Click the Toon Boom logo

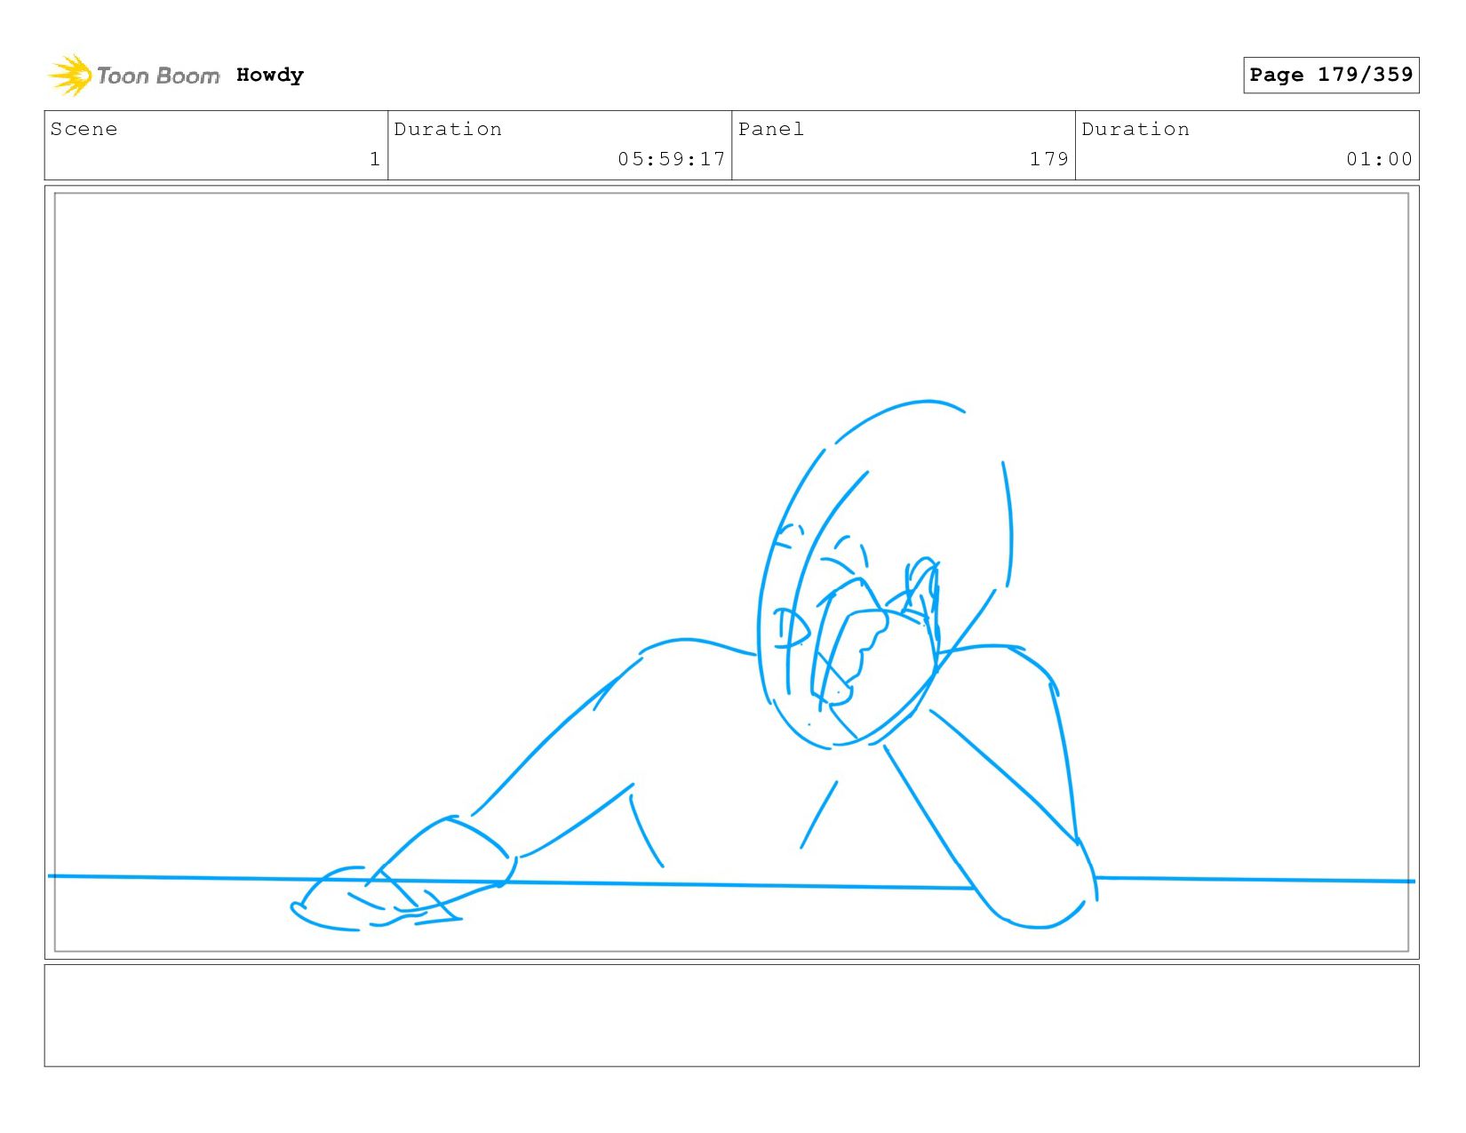click(133, 76)
